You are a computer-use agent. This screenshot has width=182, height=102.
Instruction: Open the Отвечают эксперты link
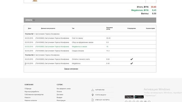tap(102, 100)
